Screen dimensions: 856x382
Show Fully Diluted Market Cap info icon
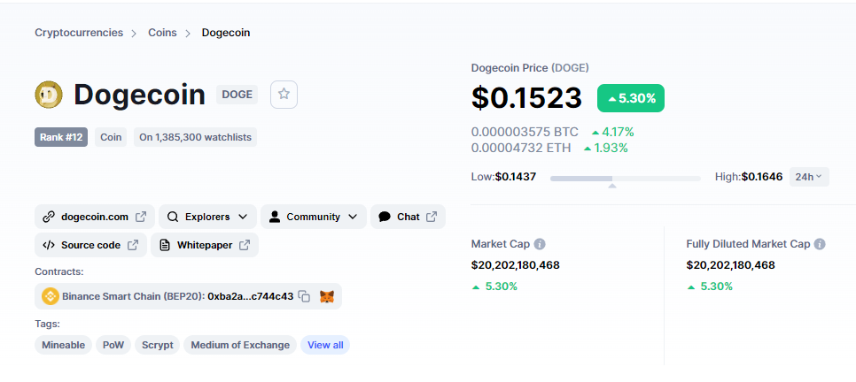(820, 244)
